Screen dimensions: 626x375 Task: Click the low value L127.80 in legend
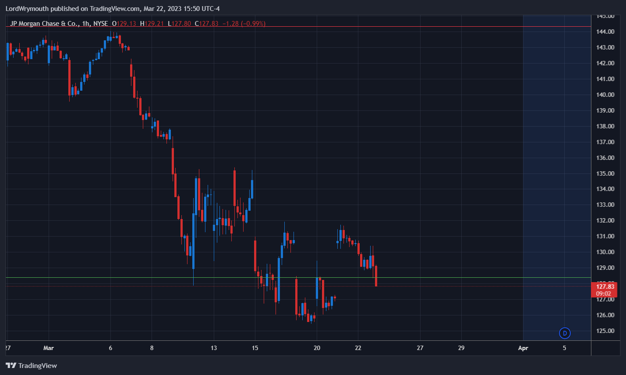pos(179,24)
